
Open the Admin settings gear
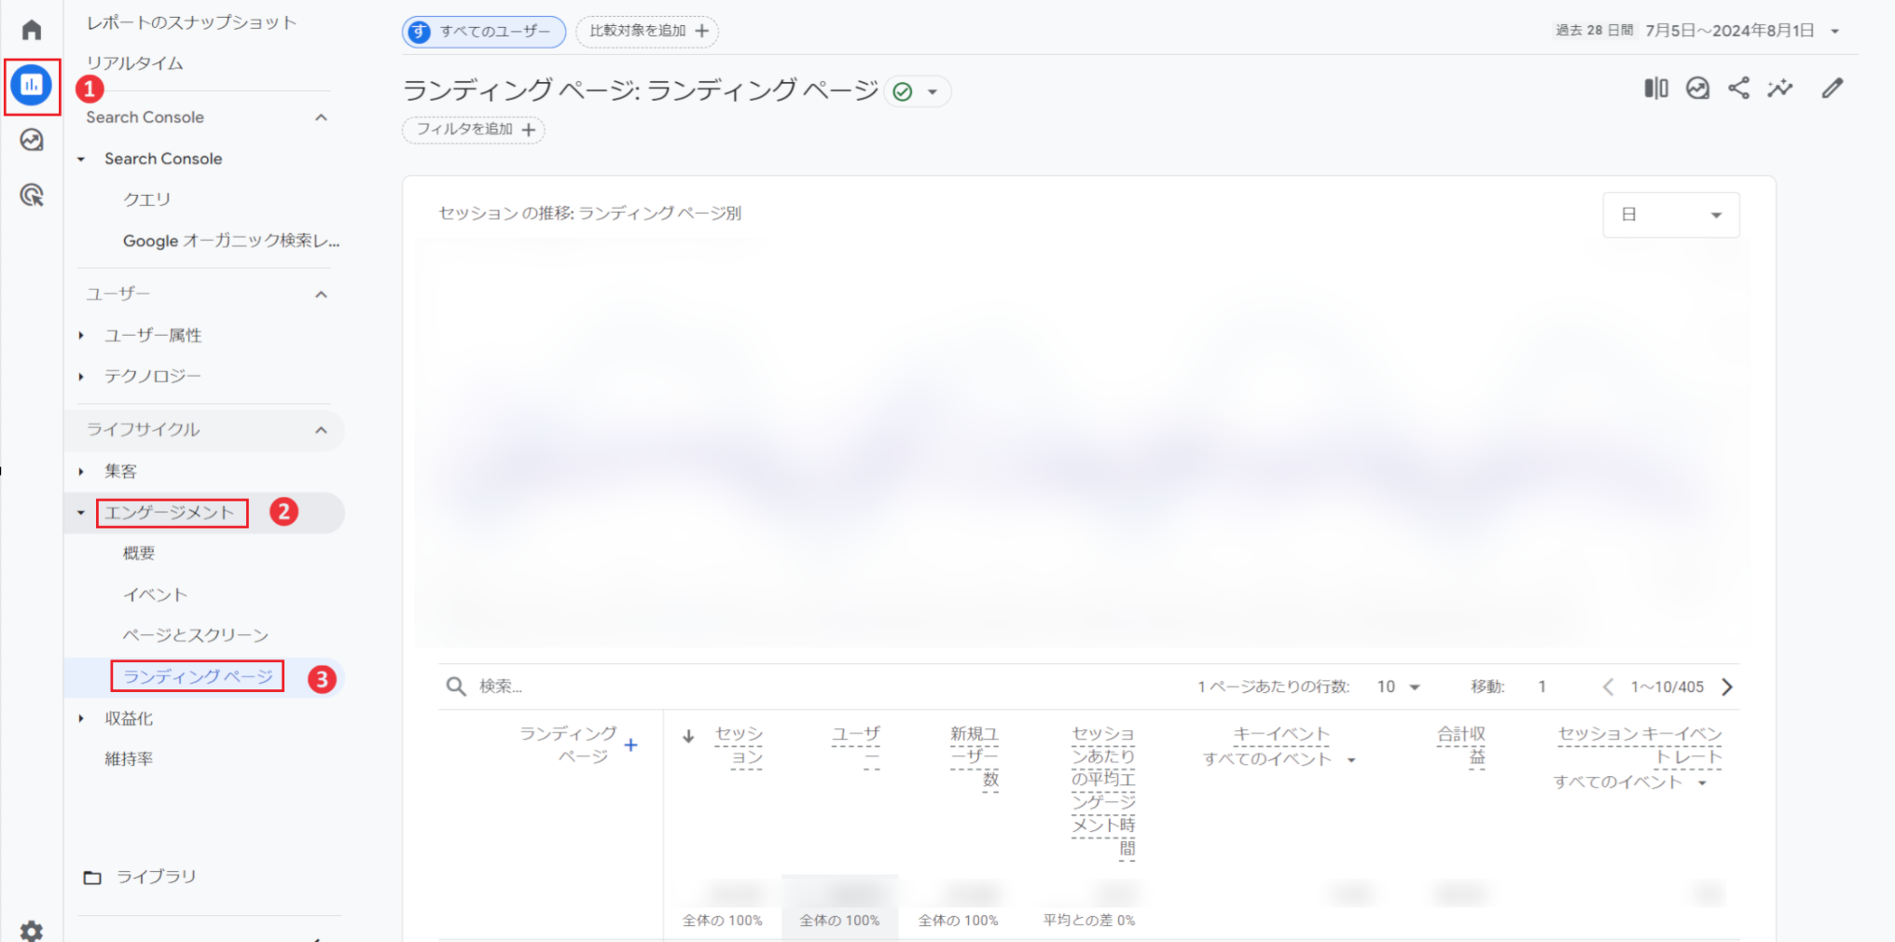pos(32,930)
